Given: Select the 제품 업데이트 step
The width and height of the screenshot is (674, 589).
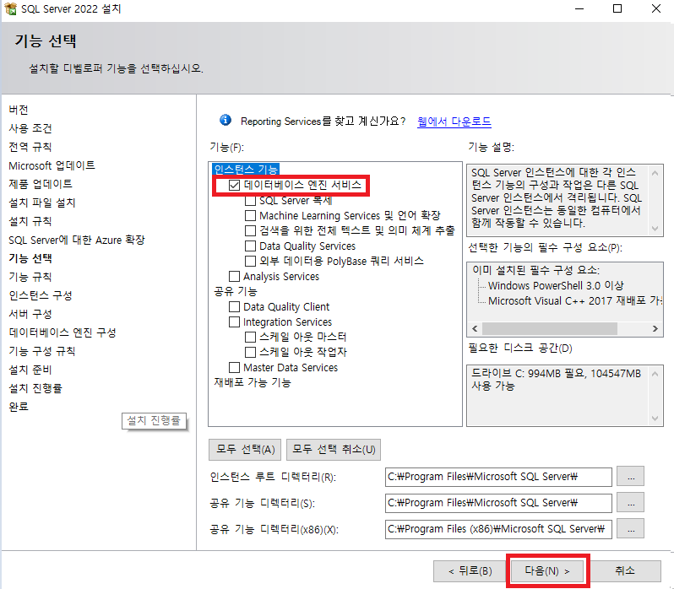Looking at the screenshot, I should point(41,184).
